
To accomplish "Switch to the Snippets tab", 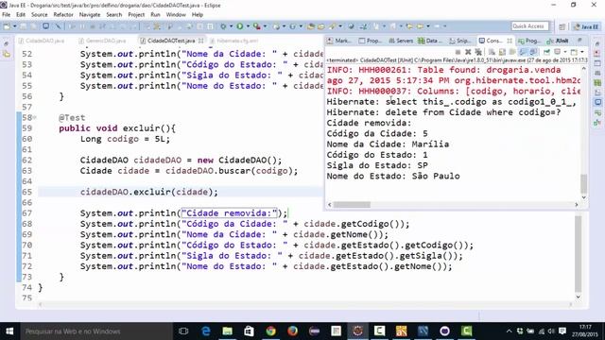I will [x=460, y=41].
